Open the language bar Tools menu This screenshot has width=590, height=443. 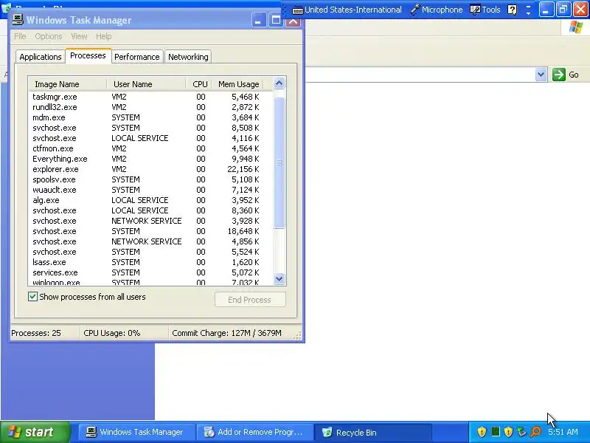point(485,10)
